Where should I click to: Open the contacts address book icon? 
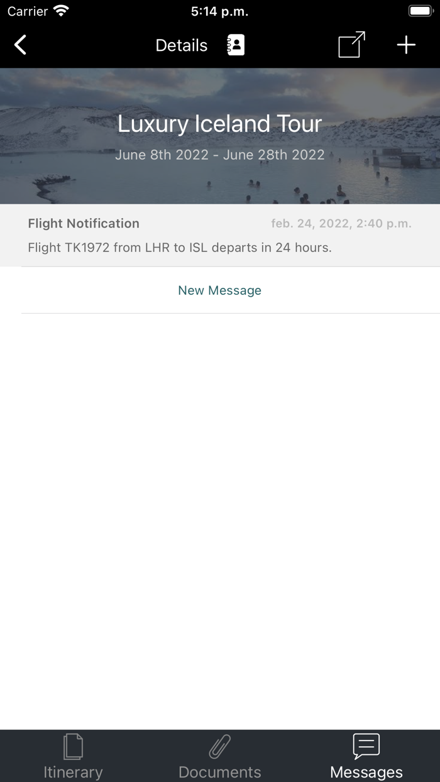[x=235, y=45]
